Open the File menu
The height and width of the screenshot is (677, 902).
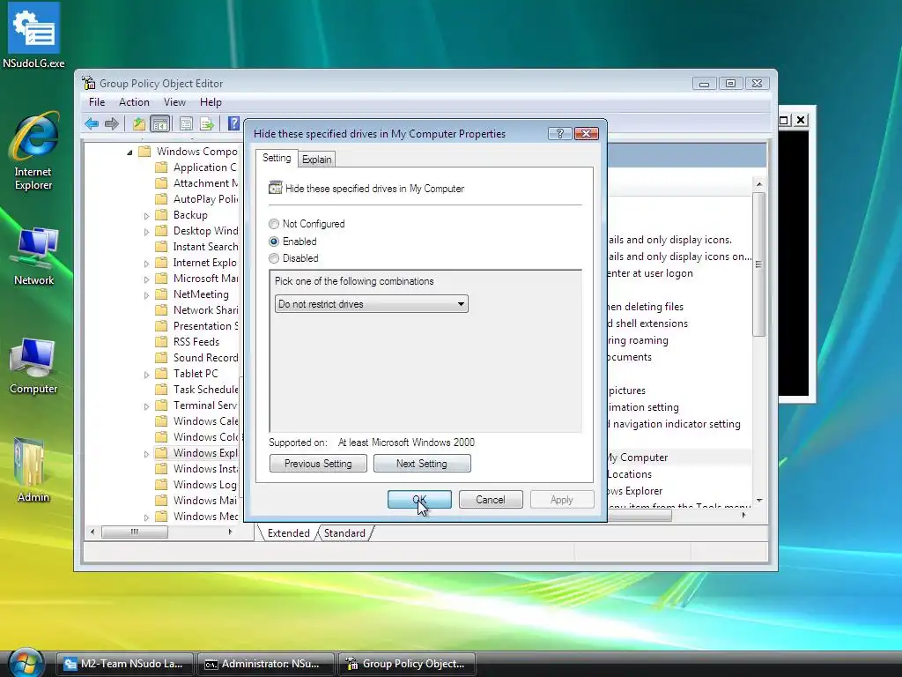click(x=97, y=102)
